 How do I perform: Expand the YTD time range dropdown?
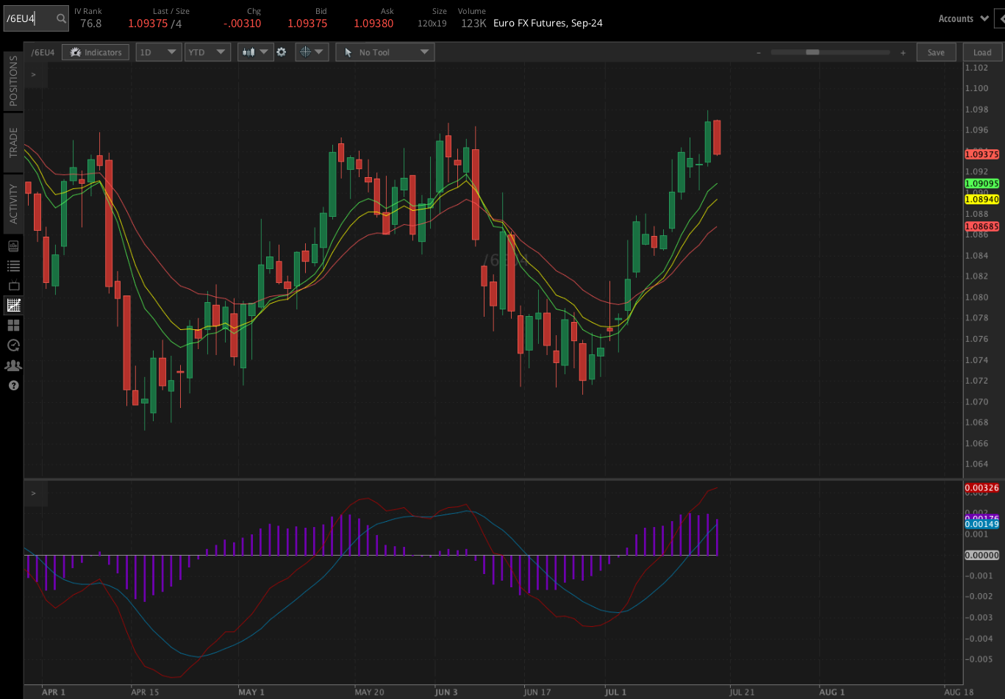tap(207, 52)
